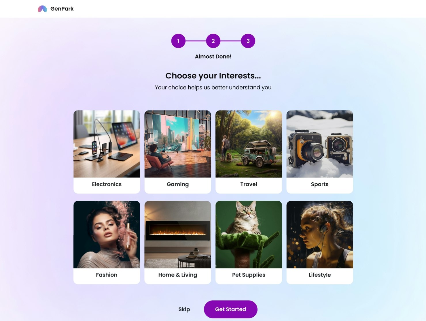
Task: Click the Get Started button
Action: click(x=231, y=309)
